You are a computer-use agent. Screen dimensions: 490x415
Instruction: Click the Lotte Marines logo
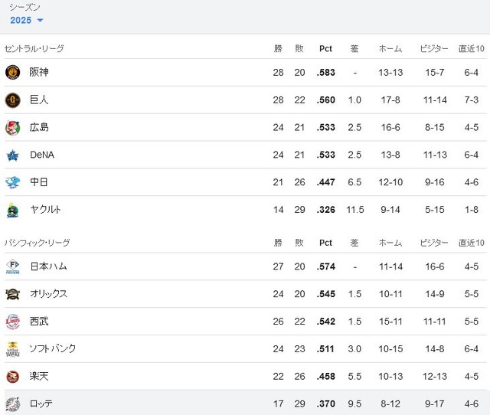pyautogui.click(x=13, y=404)
